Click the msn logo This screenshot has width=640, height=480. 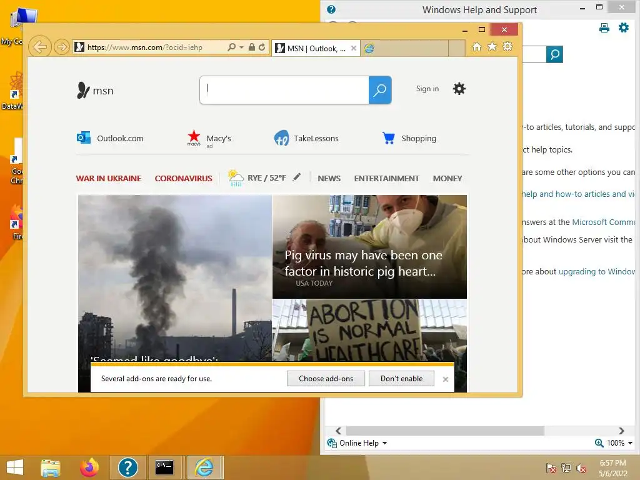(95, 90)
